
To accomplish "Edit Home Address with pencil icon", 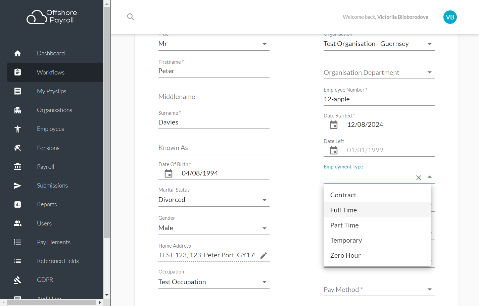I will [264, 256].
